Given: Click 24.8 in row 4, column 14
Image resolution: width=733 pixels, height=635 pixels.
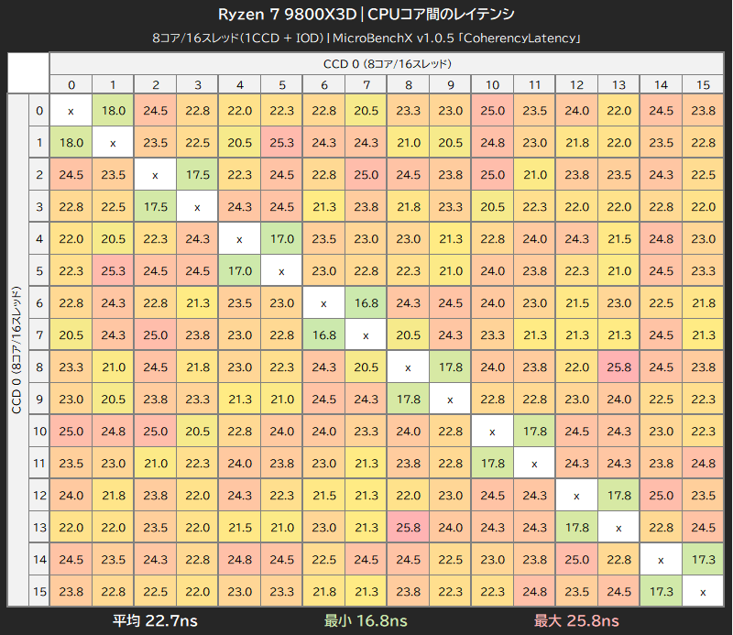Looking at the screenshot, I should pyautogui.click(x=661, y=239).
